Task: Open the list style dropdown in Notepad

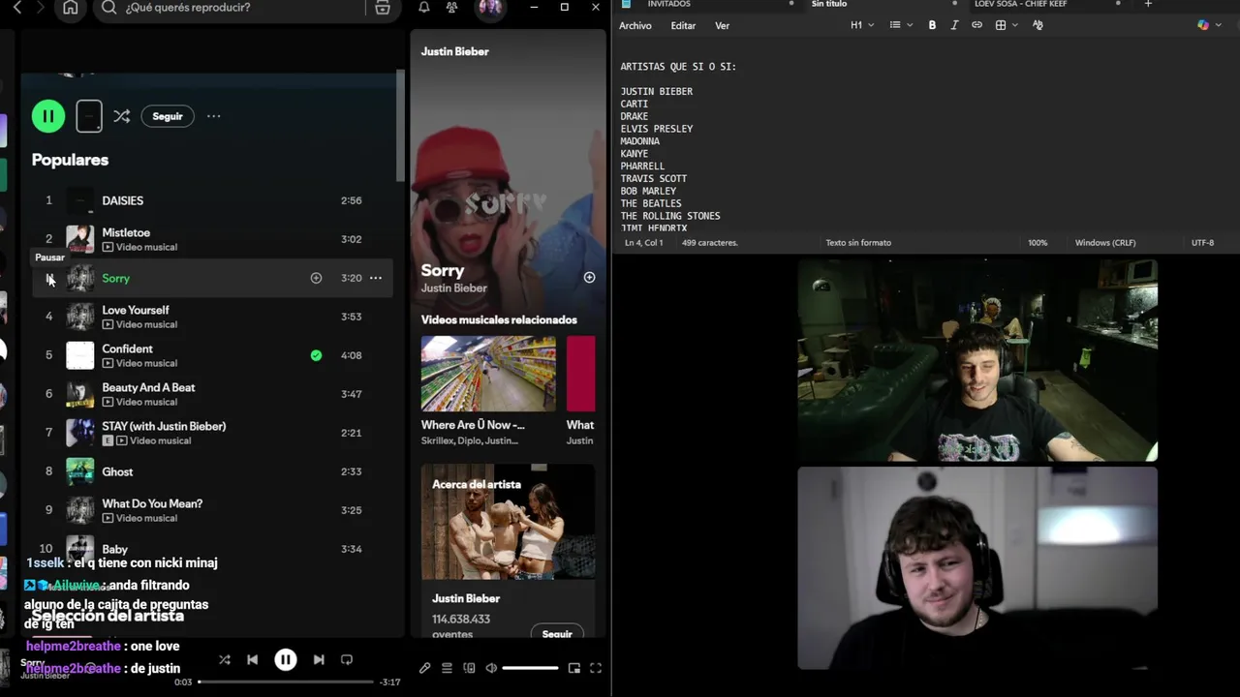Action: (x=901, y=25)
